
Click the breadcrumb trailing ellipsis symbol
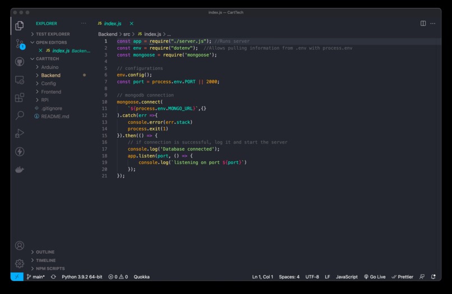click(x=169, y=34)
